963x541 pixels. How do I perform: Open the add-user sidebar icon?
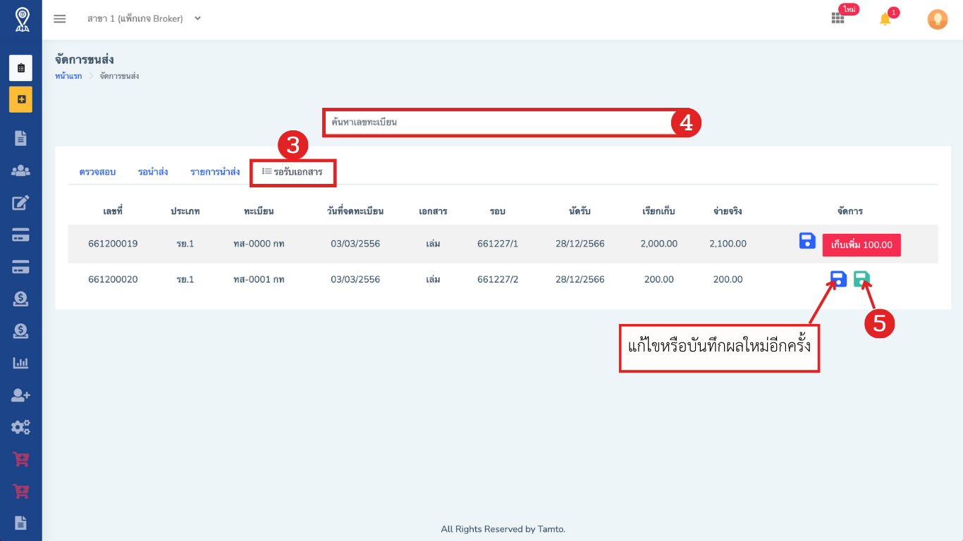click(20, 395)
